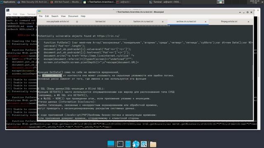Screen dimensions: 264x148
Task: Open the View menu in Mousepad
Action: [x=63, y=16]
